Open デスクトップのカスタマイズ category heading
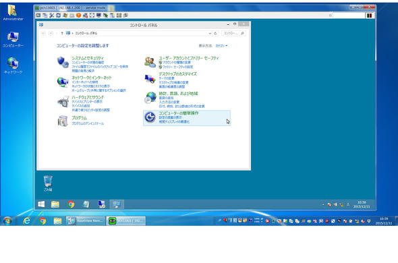The height and width of the screenshot is (263, 398). (x=177, y=74)
